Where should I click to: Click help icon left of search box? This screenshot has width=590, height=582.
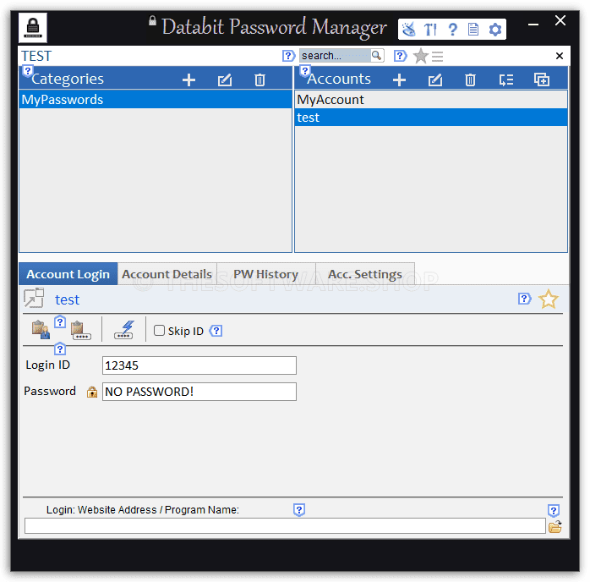(x=288, y=56)
